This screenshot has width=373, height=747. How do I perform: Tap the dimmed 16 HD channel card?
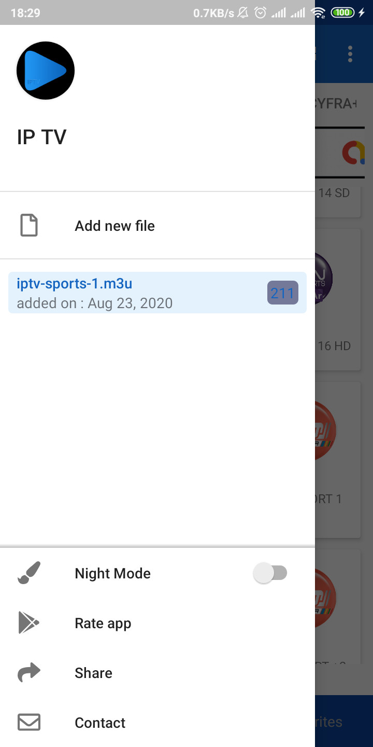click(x=338, y=300)
